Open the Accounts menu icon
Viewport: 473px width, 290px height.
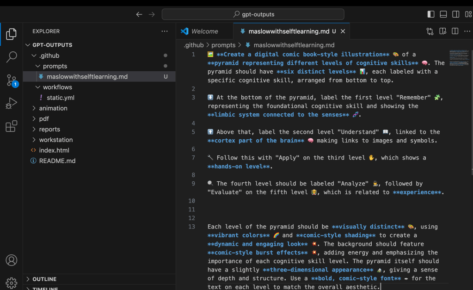[11, 260]
